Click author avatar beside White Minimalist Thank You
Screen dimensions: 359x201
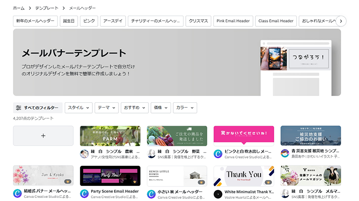pos(218,193)
